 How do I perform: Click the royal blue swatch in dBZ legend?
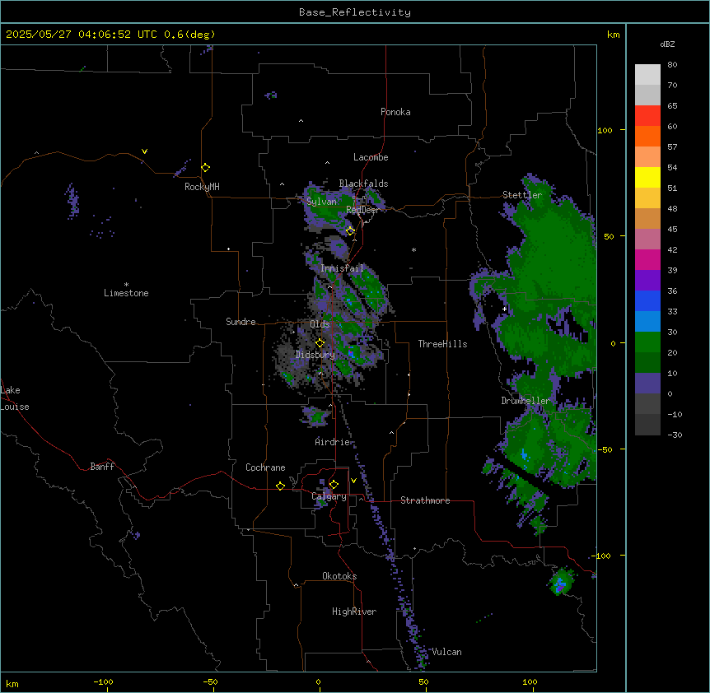tap(647, 300)
